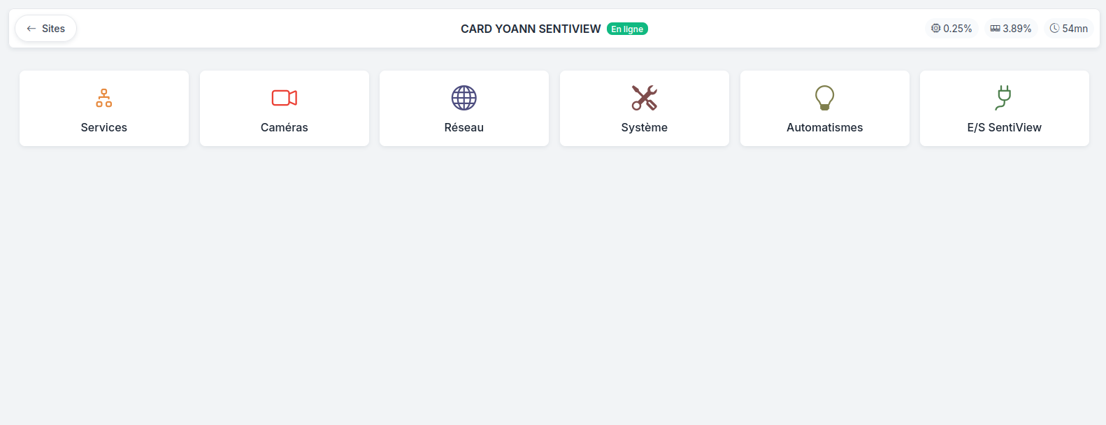The height and width of the screenshot is (425, 1106).
Task: Click the E/S SentiView plug icon
Action: (1004, 98)
